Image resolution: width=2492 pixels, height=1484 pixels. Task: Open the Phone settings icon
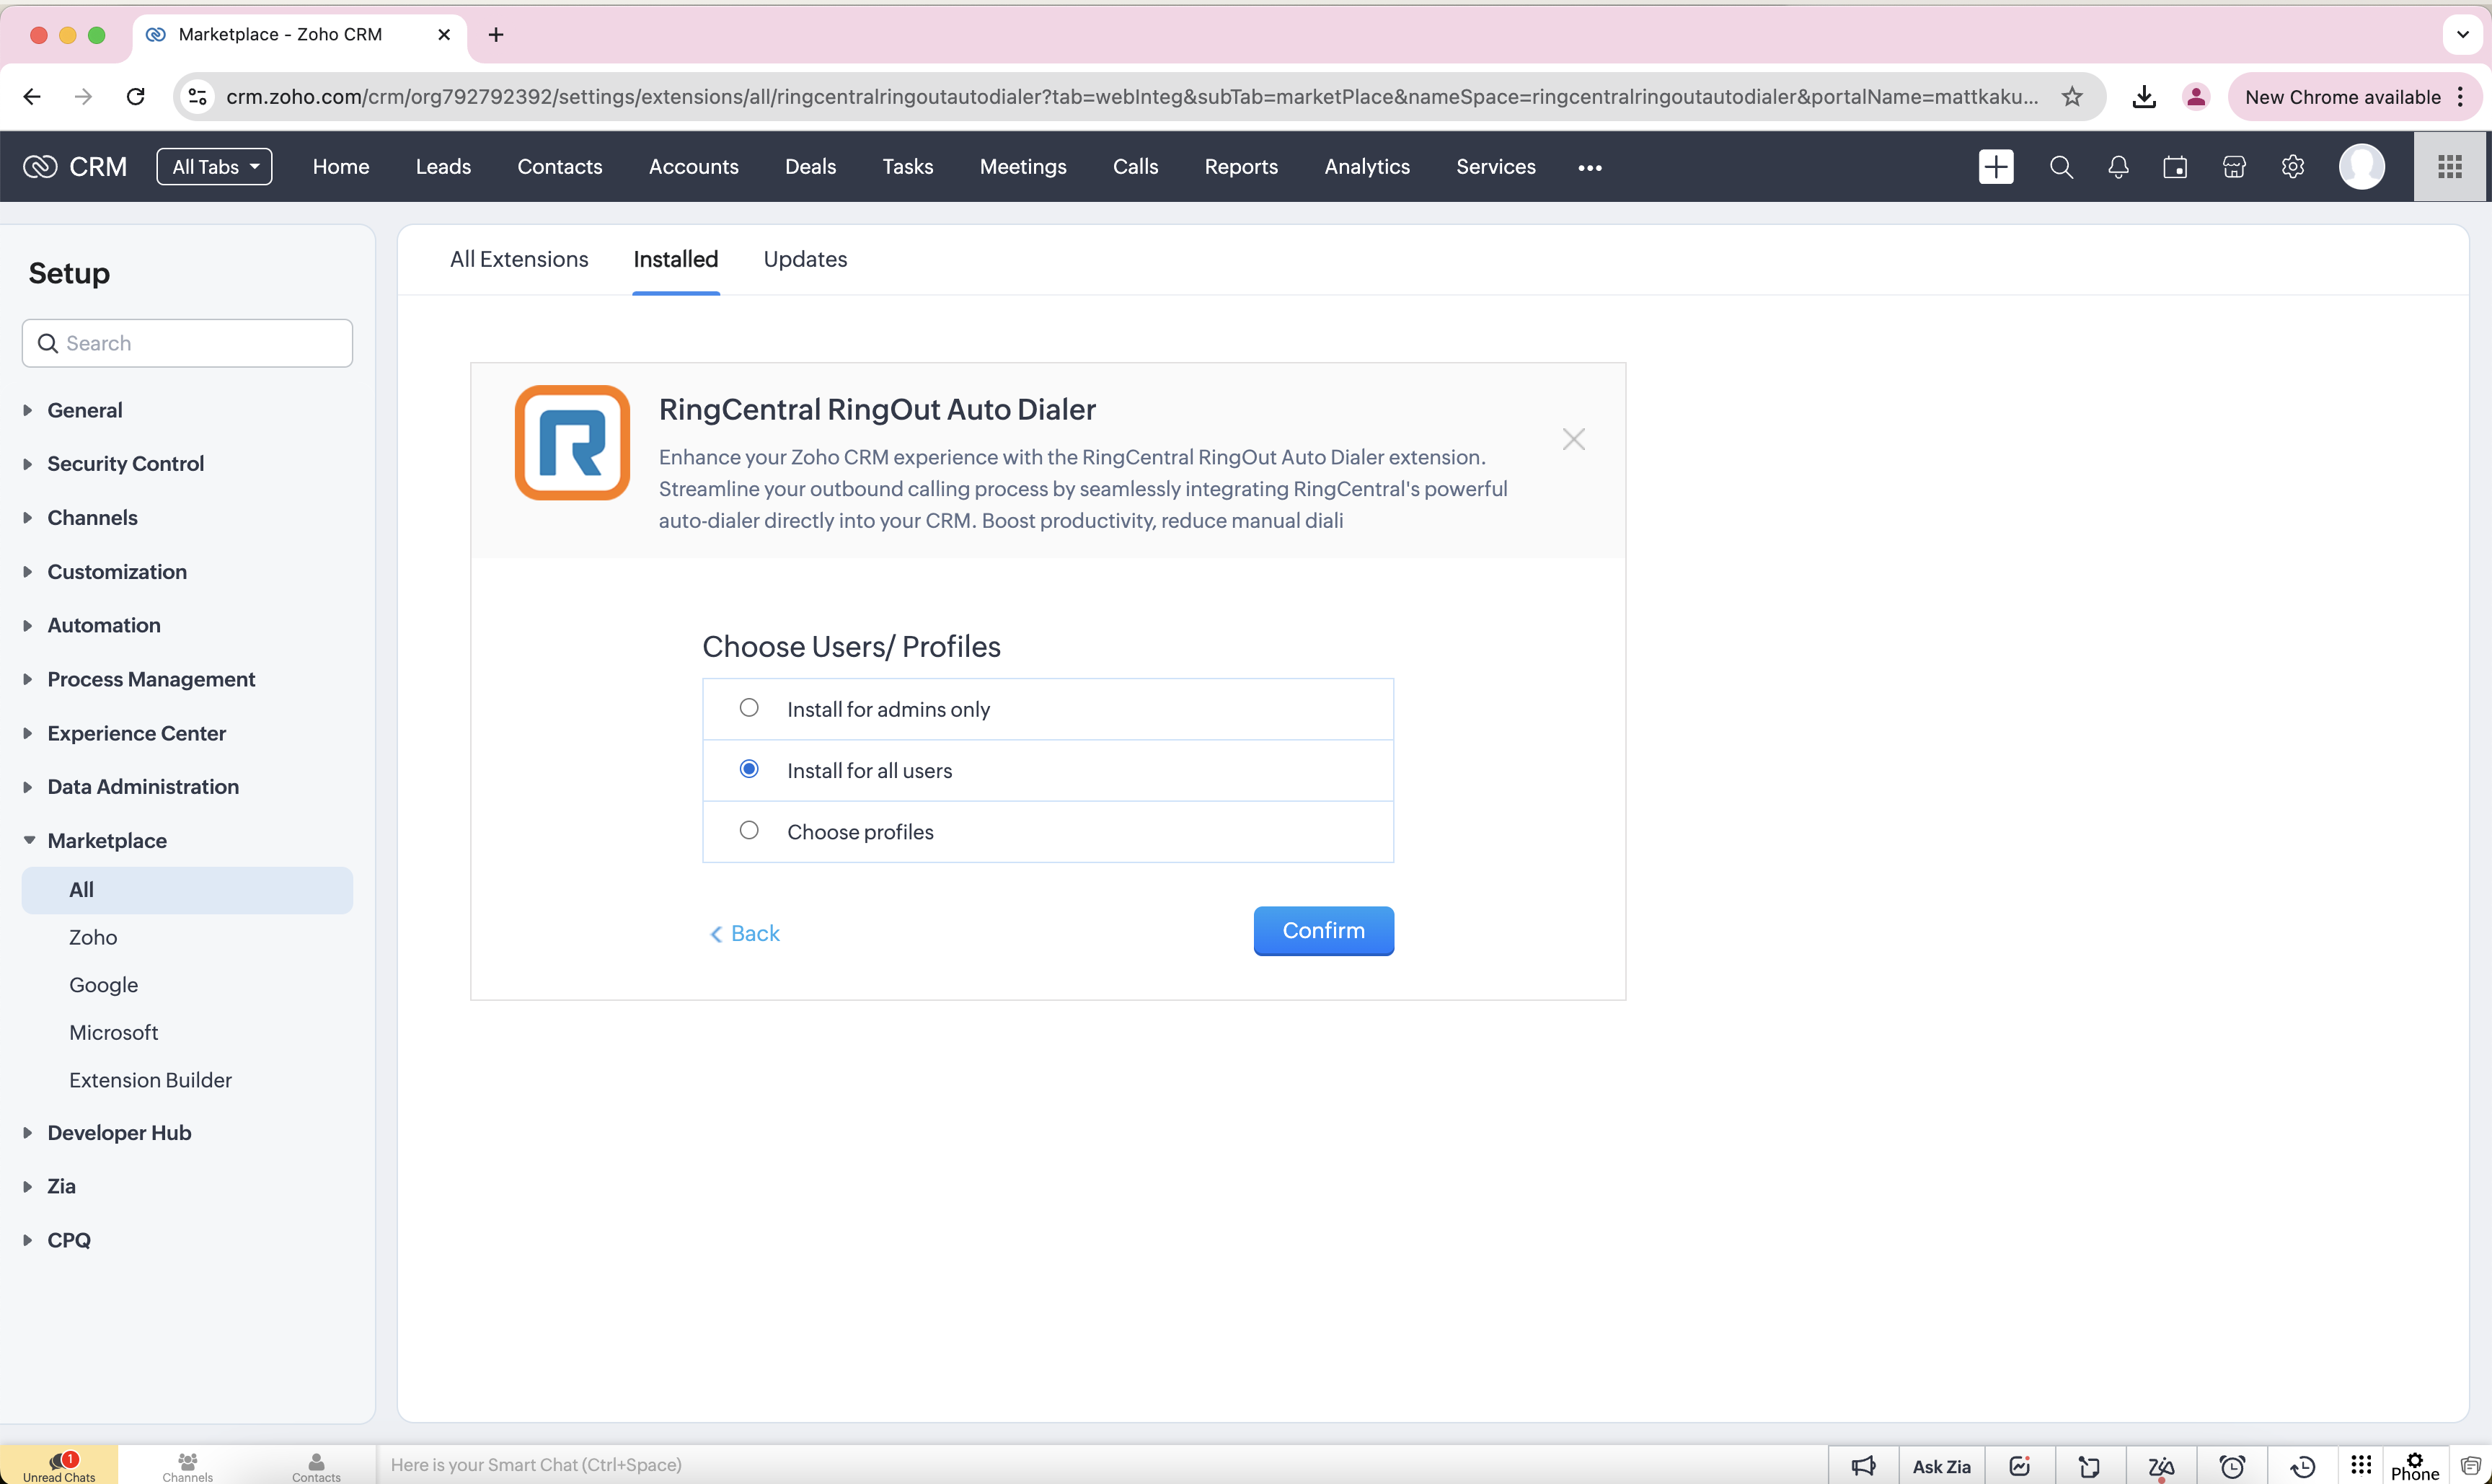[2414, 1466]
